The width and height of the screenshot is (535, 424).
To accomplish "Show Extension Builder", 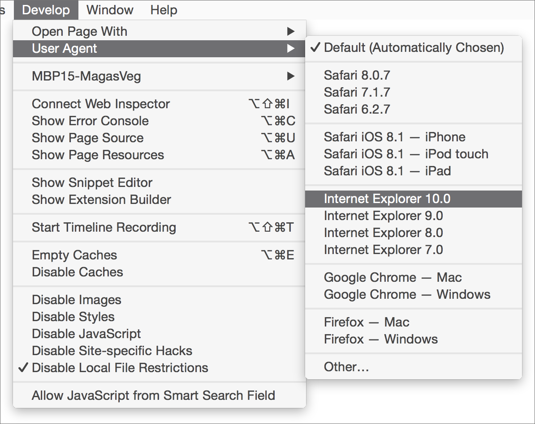I will (x=160, y=199).
